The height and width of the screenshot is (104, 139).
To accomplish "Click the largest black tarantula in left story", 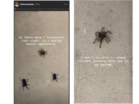I will [x=25, y=83].
